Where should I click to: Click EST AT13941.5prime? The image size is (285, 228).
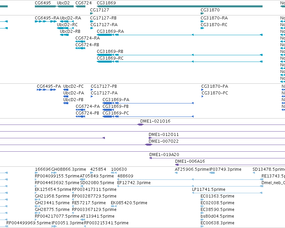[x=97, y=216]
